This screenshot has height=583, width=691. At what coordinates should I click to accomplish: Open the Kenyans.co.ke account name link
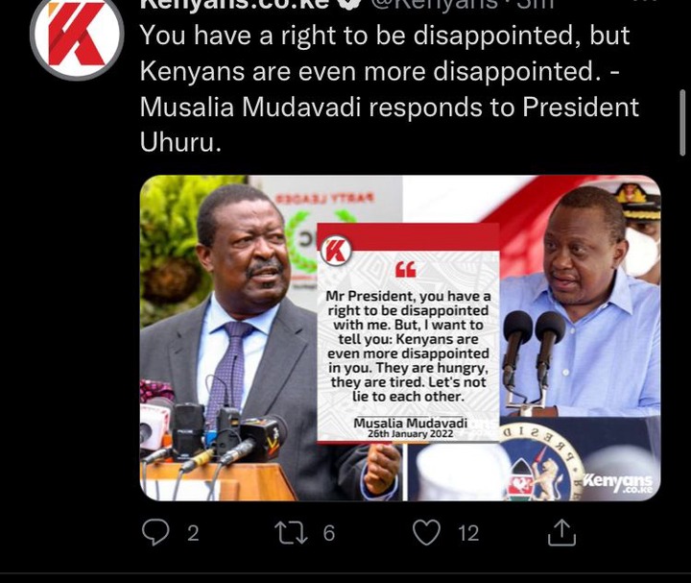pyautogui.click(x=235, y=5)
